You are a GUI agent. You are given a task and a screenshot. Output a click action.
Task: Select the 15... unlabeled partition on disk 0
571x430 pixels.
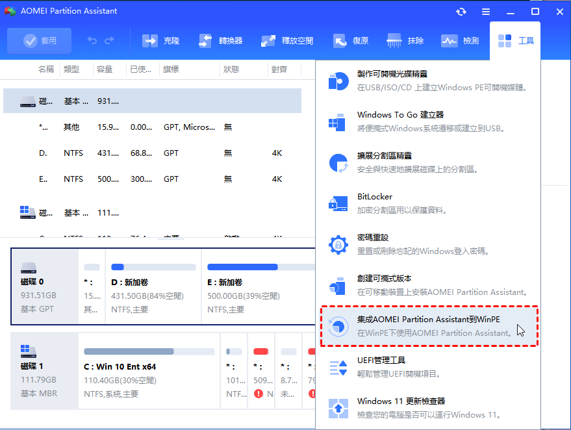[x=92, y=286]
